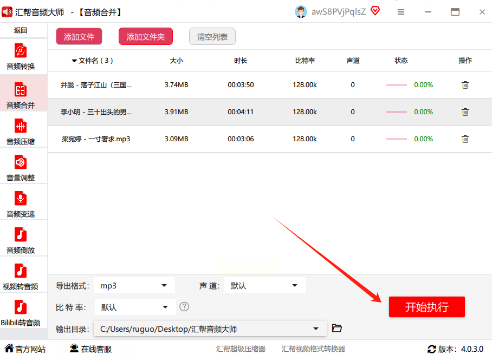The width and height of the screenshot is (492, 355).
Task: Click progress bar of 井胧 row
Action: click(397, 85)
